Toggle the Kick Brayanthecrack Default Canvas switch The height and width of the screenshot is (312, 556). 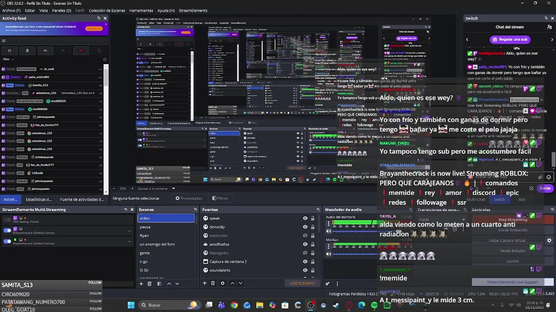(7, 241)
